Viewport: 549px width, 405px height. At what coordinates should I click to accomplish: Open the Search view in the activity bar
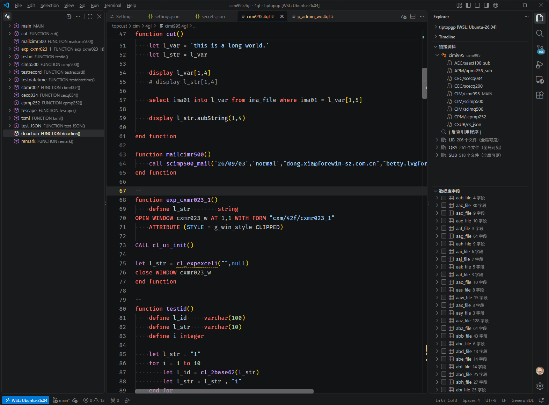(540, 33)
